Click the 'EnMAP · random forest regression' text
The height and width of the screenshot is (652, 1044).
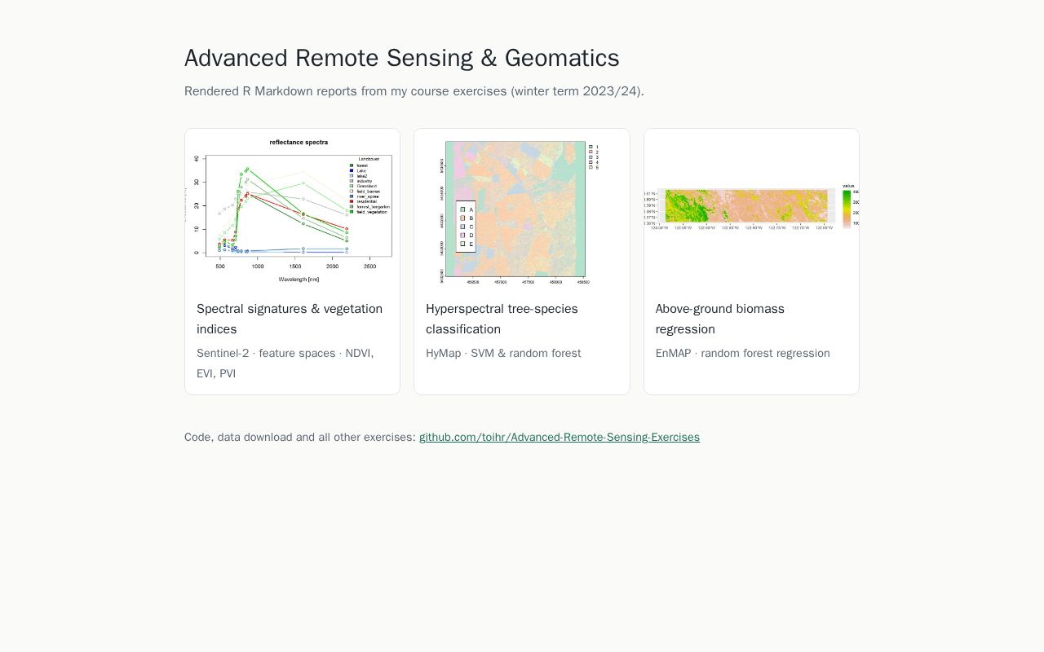(x=742, y=353)
